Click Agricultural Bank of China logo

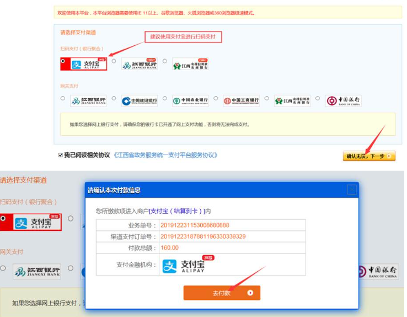pos(190,101)
